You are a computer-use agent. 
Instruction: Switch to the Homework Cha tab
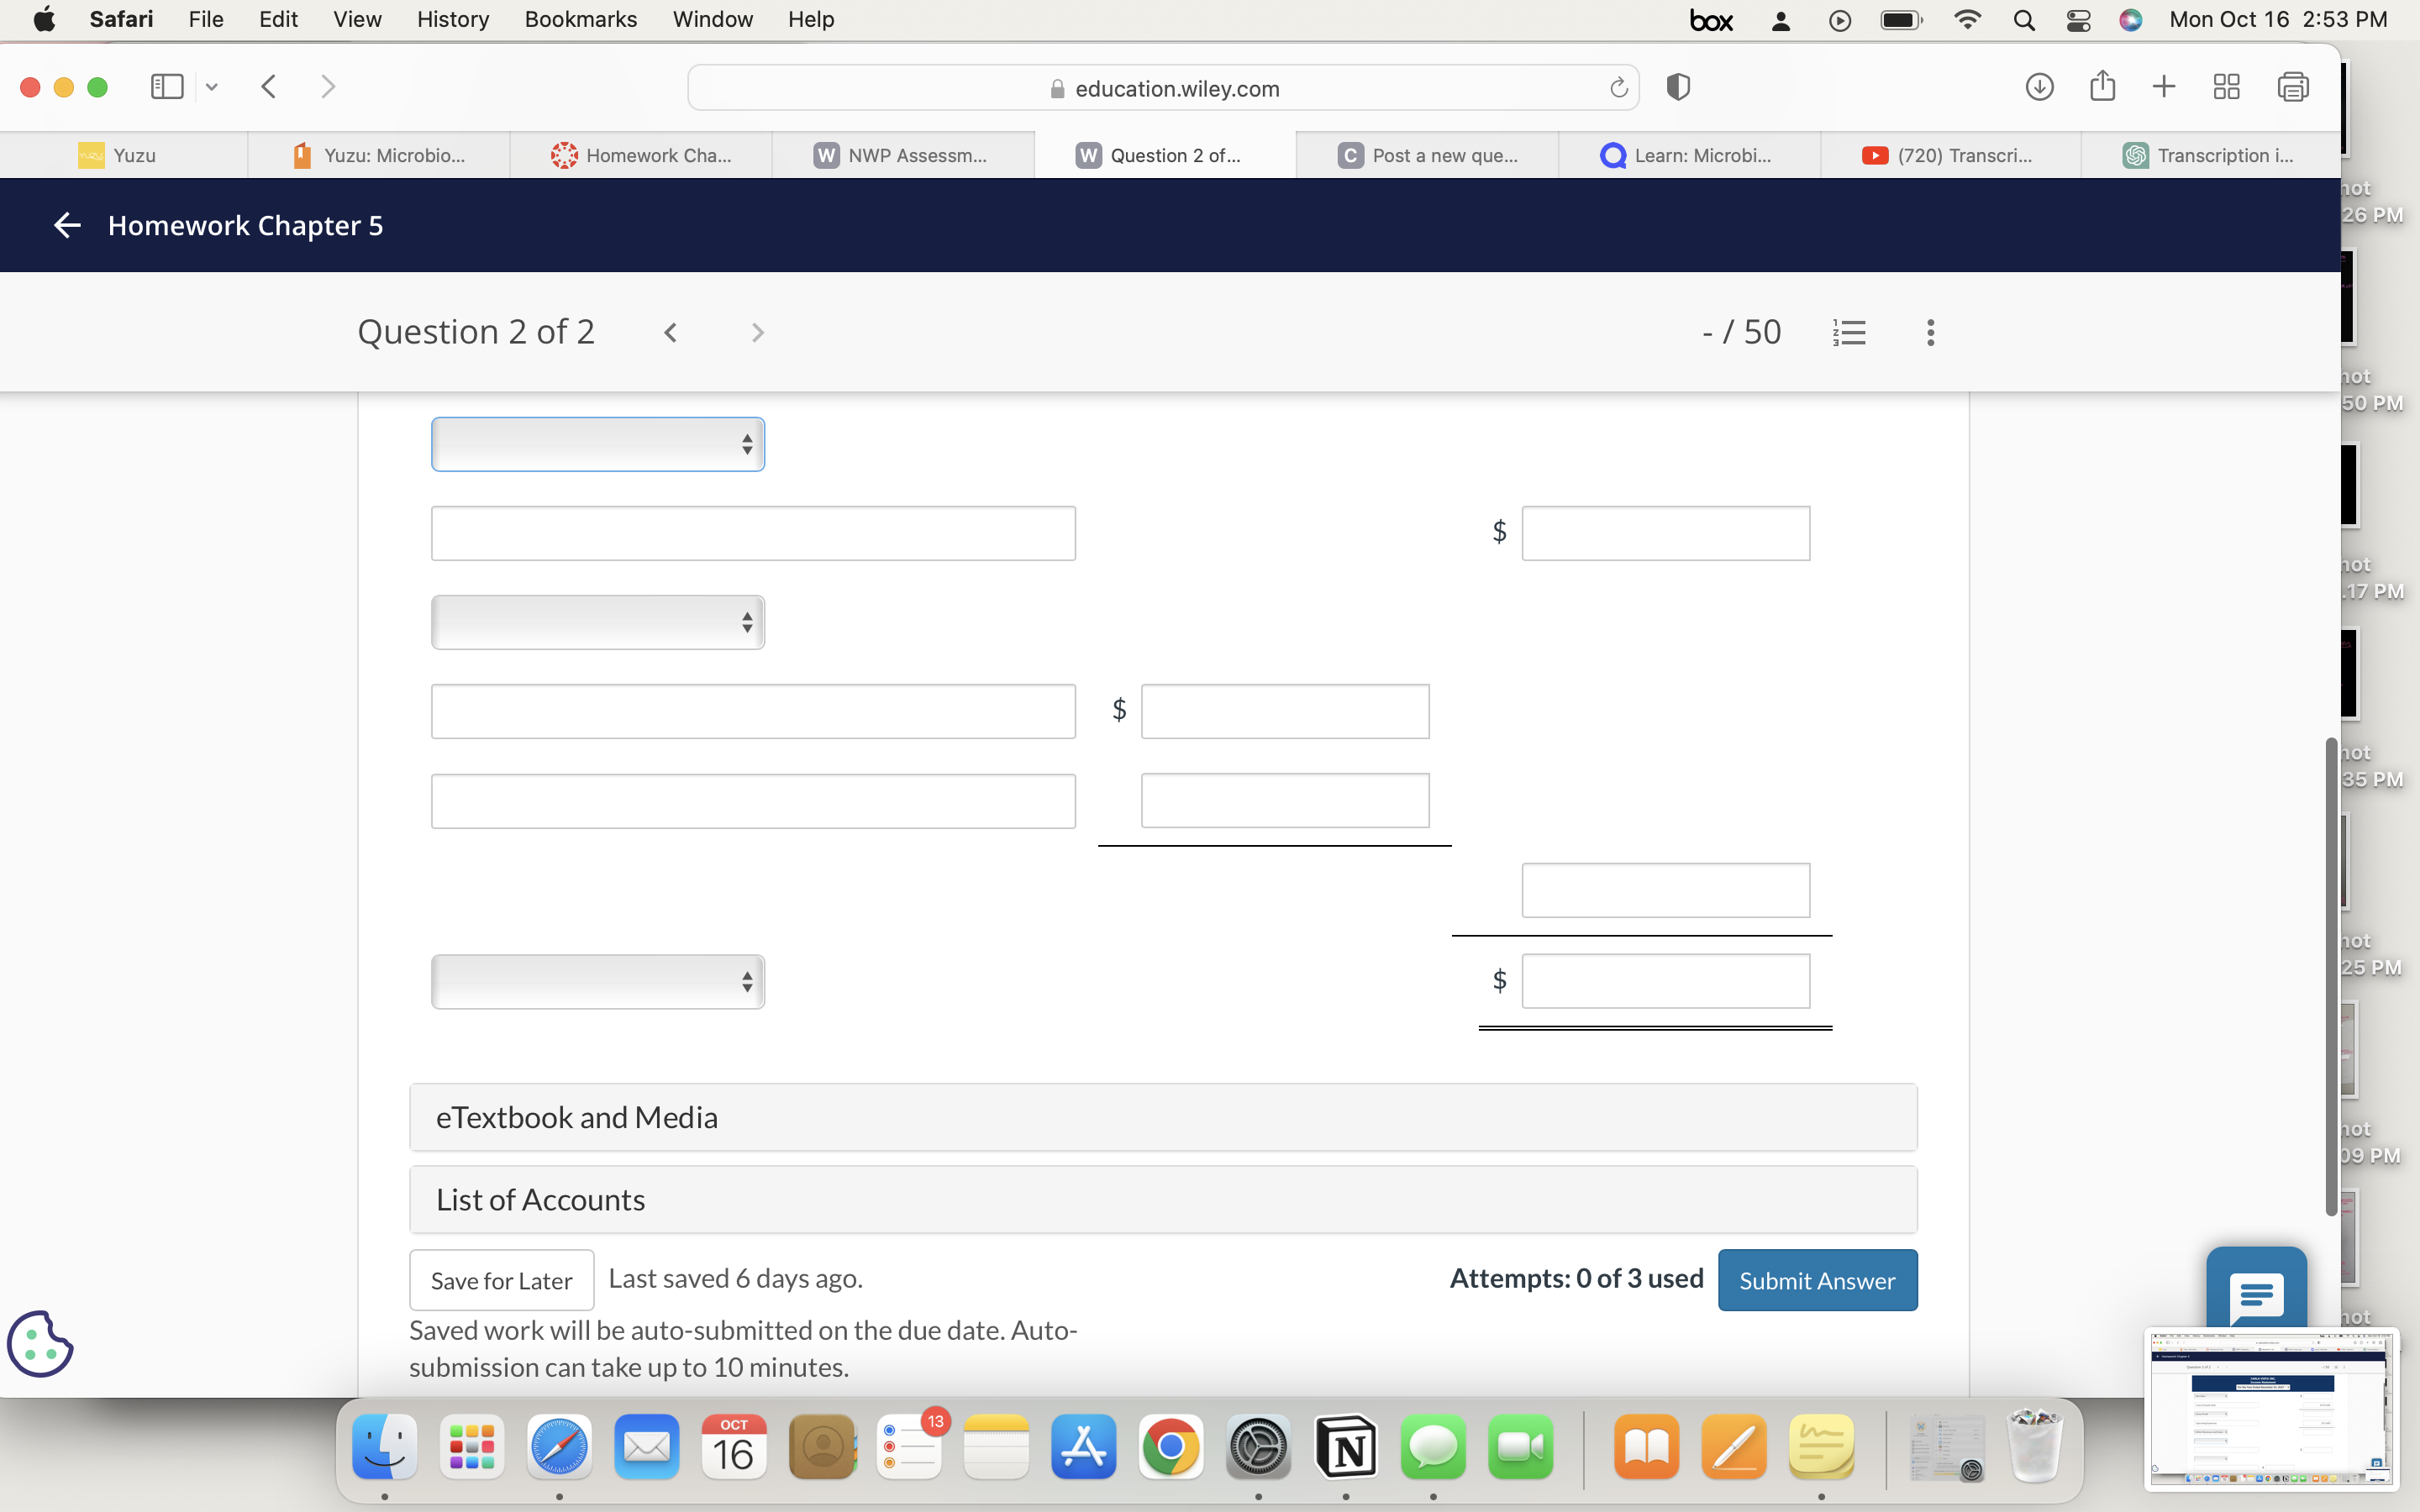pos(643,155)
